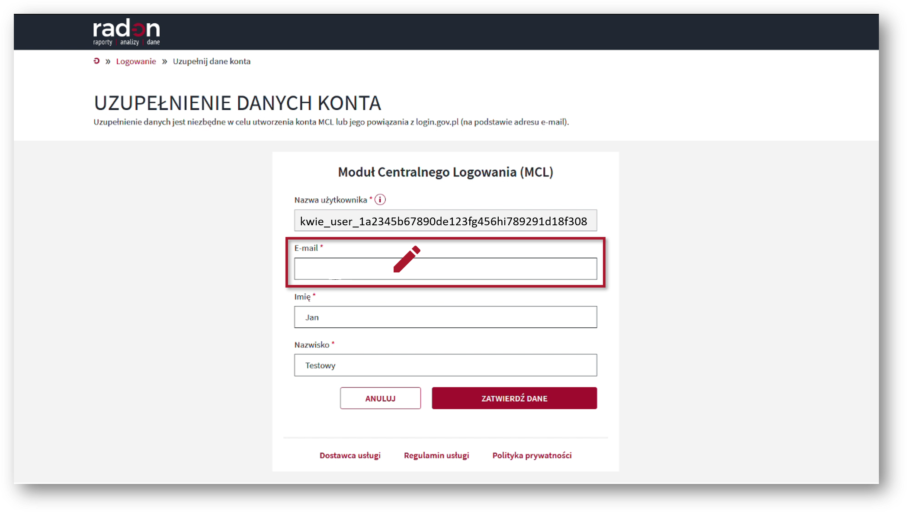Open the Logowanie breadcrumb link
This screenshot has height=512, width=907.
pos(136,61)
